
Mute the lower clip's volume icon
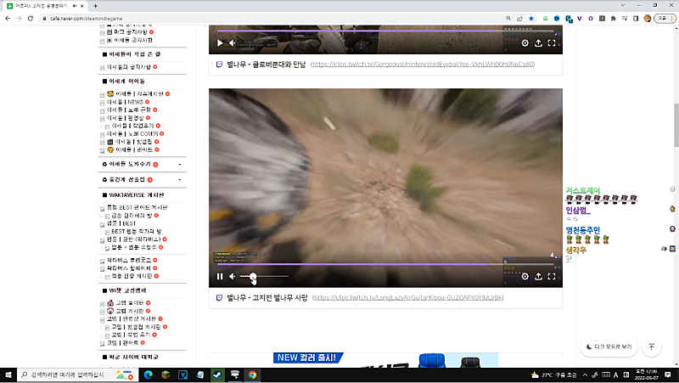(232, 276)
